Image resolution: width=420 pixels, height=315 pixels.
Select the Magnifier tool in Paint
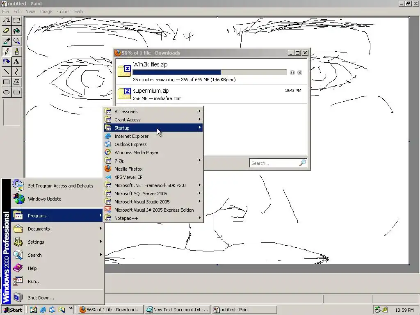pos(16,41)
